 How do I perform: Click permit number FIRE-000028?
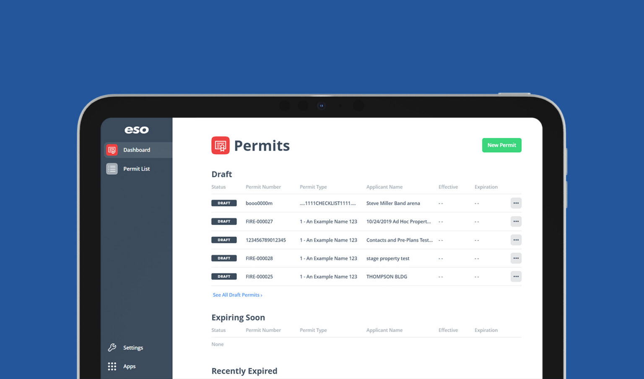pos(259,259)
